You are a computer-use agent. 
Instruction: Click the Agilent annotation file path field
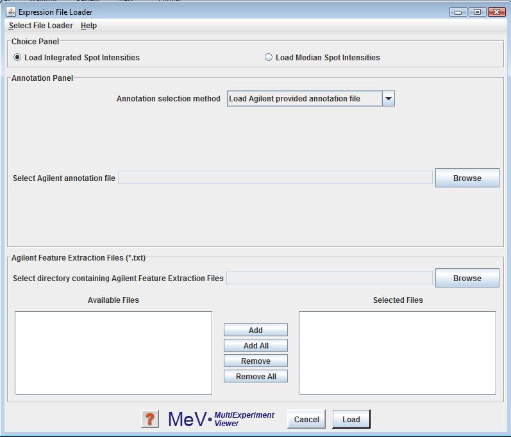(x=275, y=178)
